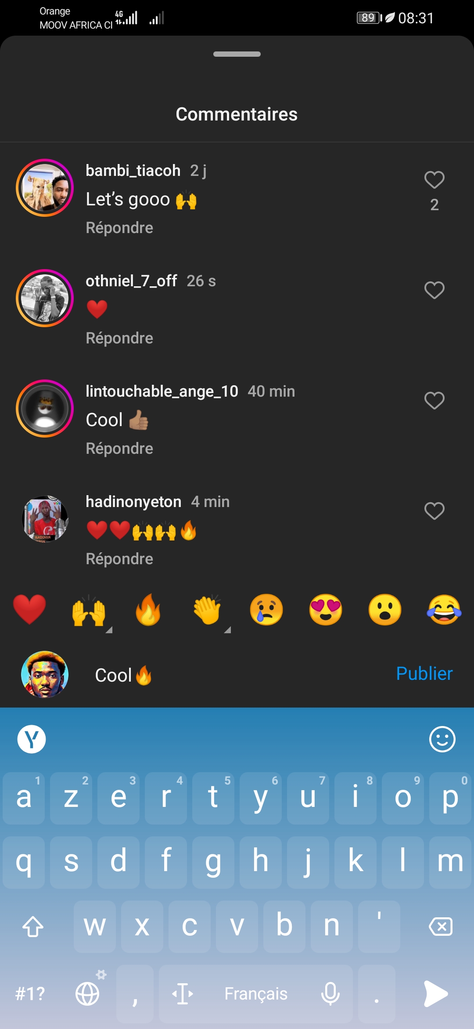Switch to the #1? symbols keyboard
Viewport: 474px width, 1029px height.
tap(30, 993)
